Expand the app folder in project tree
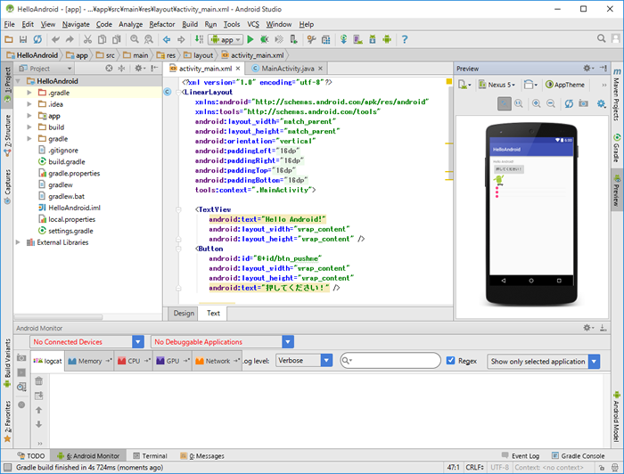 point(29,116)
